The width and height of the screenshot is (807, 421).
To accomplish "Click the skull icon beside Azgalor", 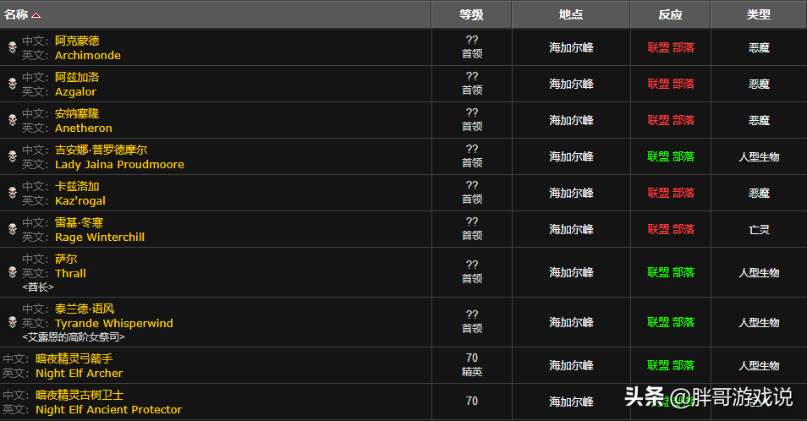I will click(x=13, y=84).
